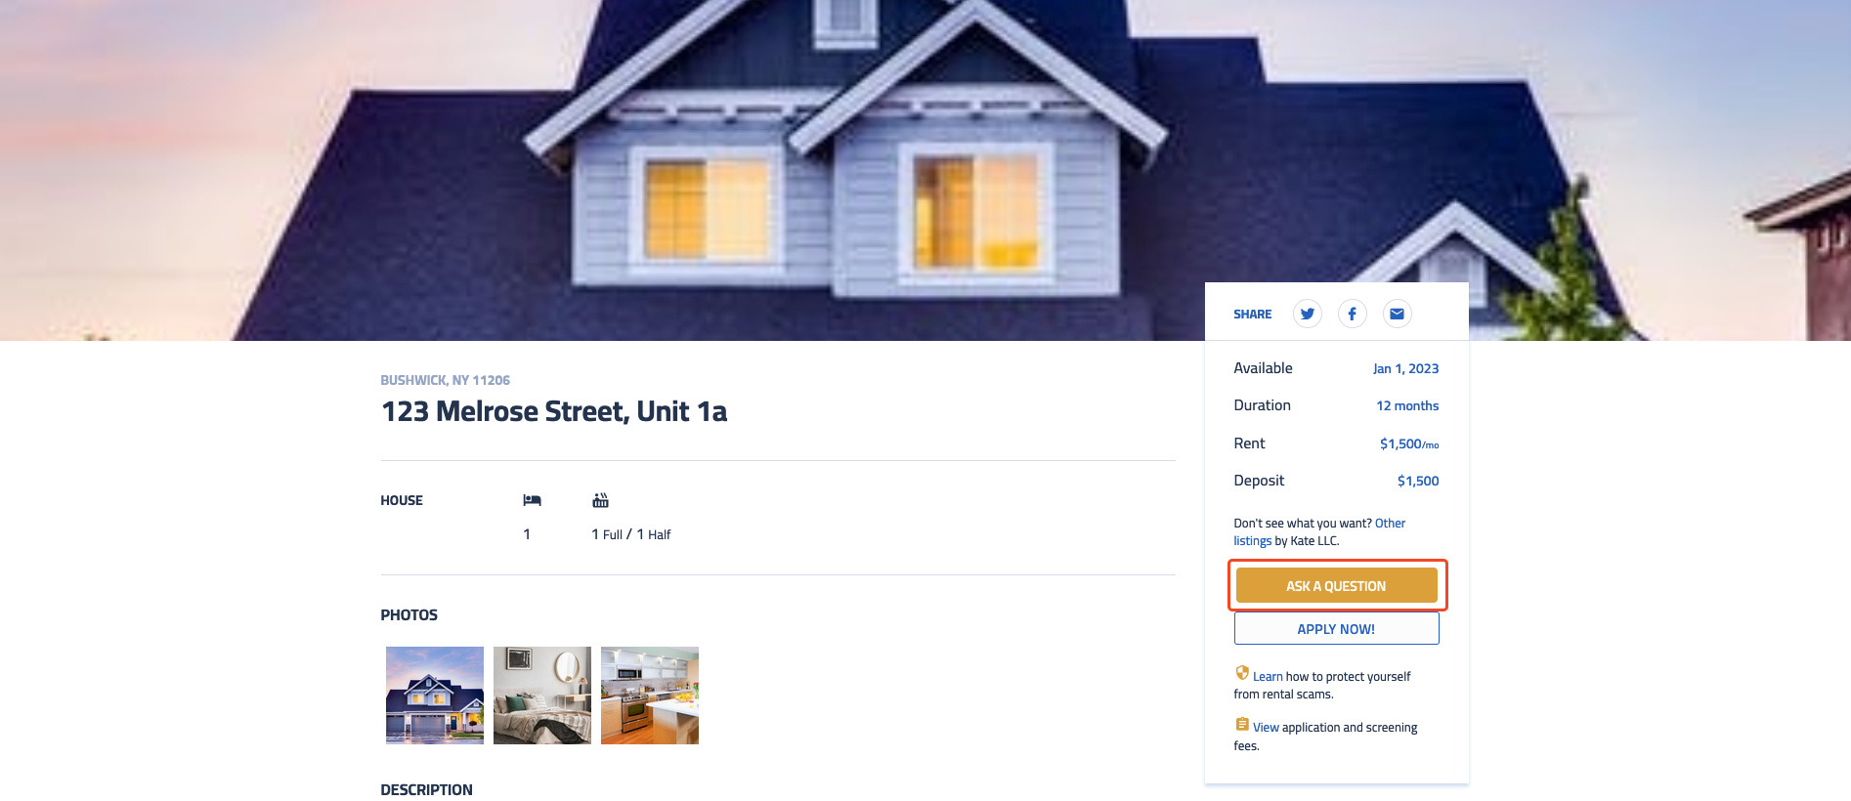Share listing via email icon
Image resolution: width=1851 pixels, height=801 pixels.
coord(1397,314)
